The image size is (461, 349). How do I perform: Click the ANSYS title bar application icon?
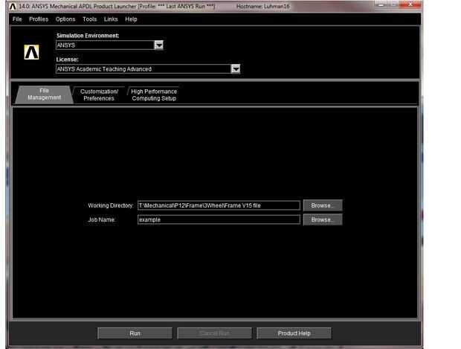coord(13,6)
